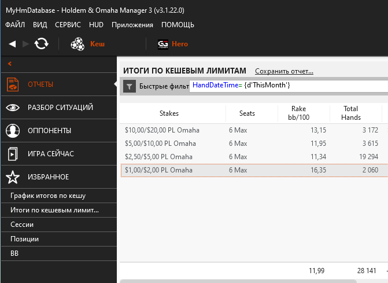Image resolution: width=388 pixels, height=283 pixels.
Task: Select the $10,00/$20,00 PL Omaha row
Action: coord(254,130)
